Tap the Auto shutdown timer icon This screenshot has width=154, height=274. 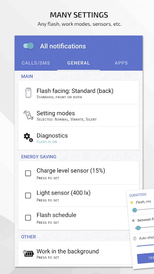134,238
